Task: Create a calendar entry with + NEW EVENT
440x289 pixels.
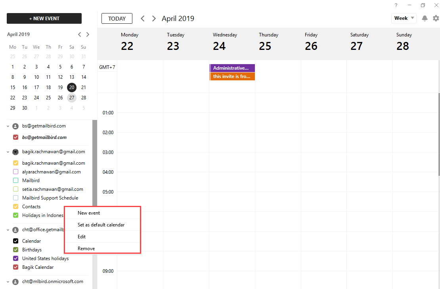Action: (44, 18)
